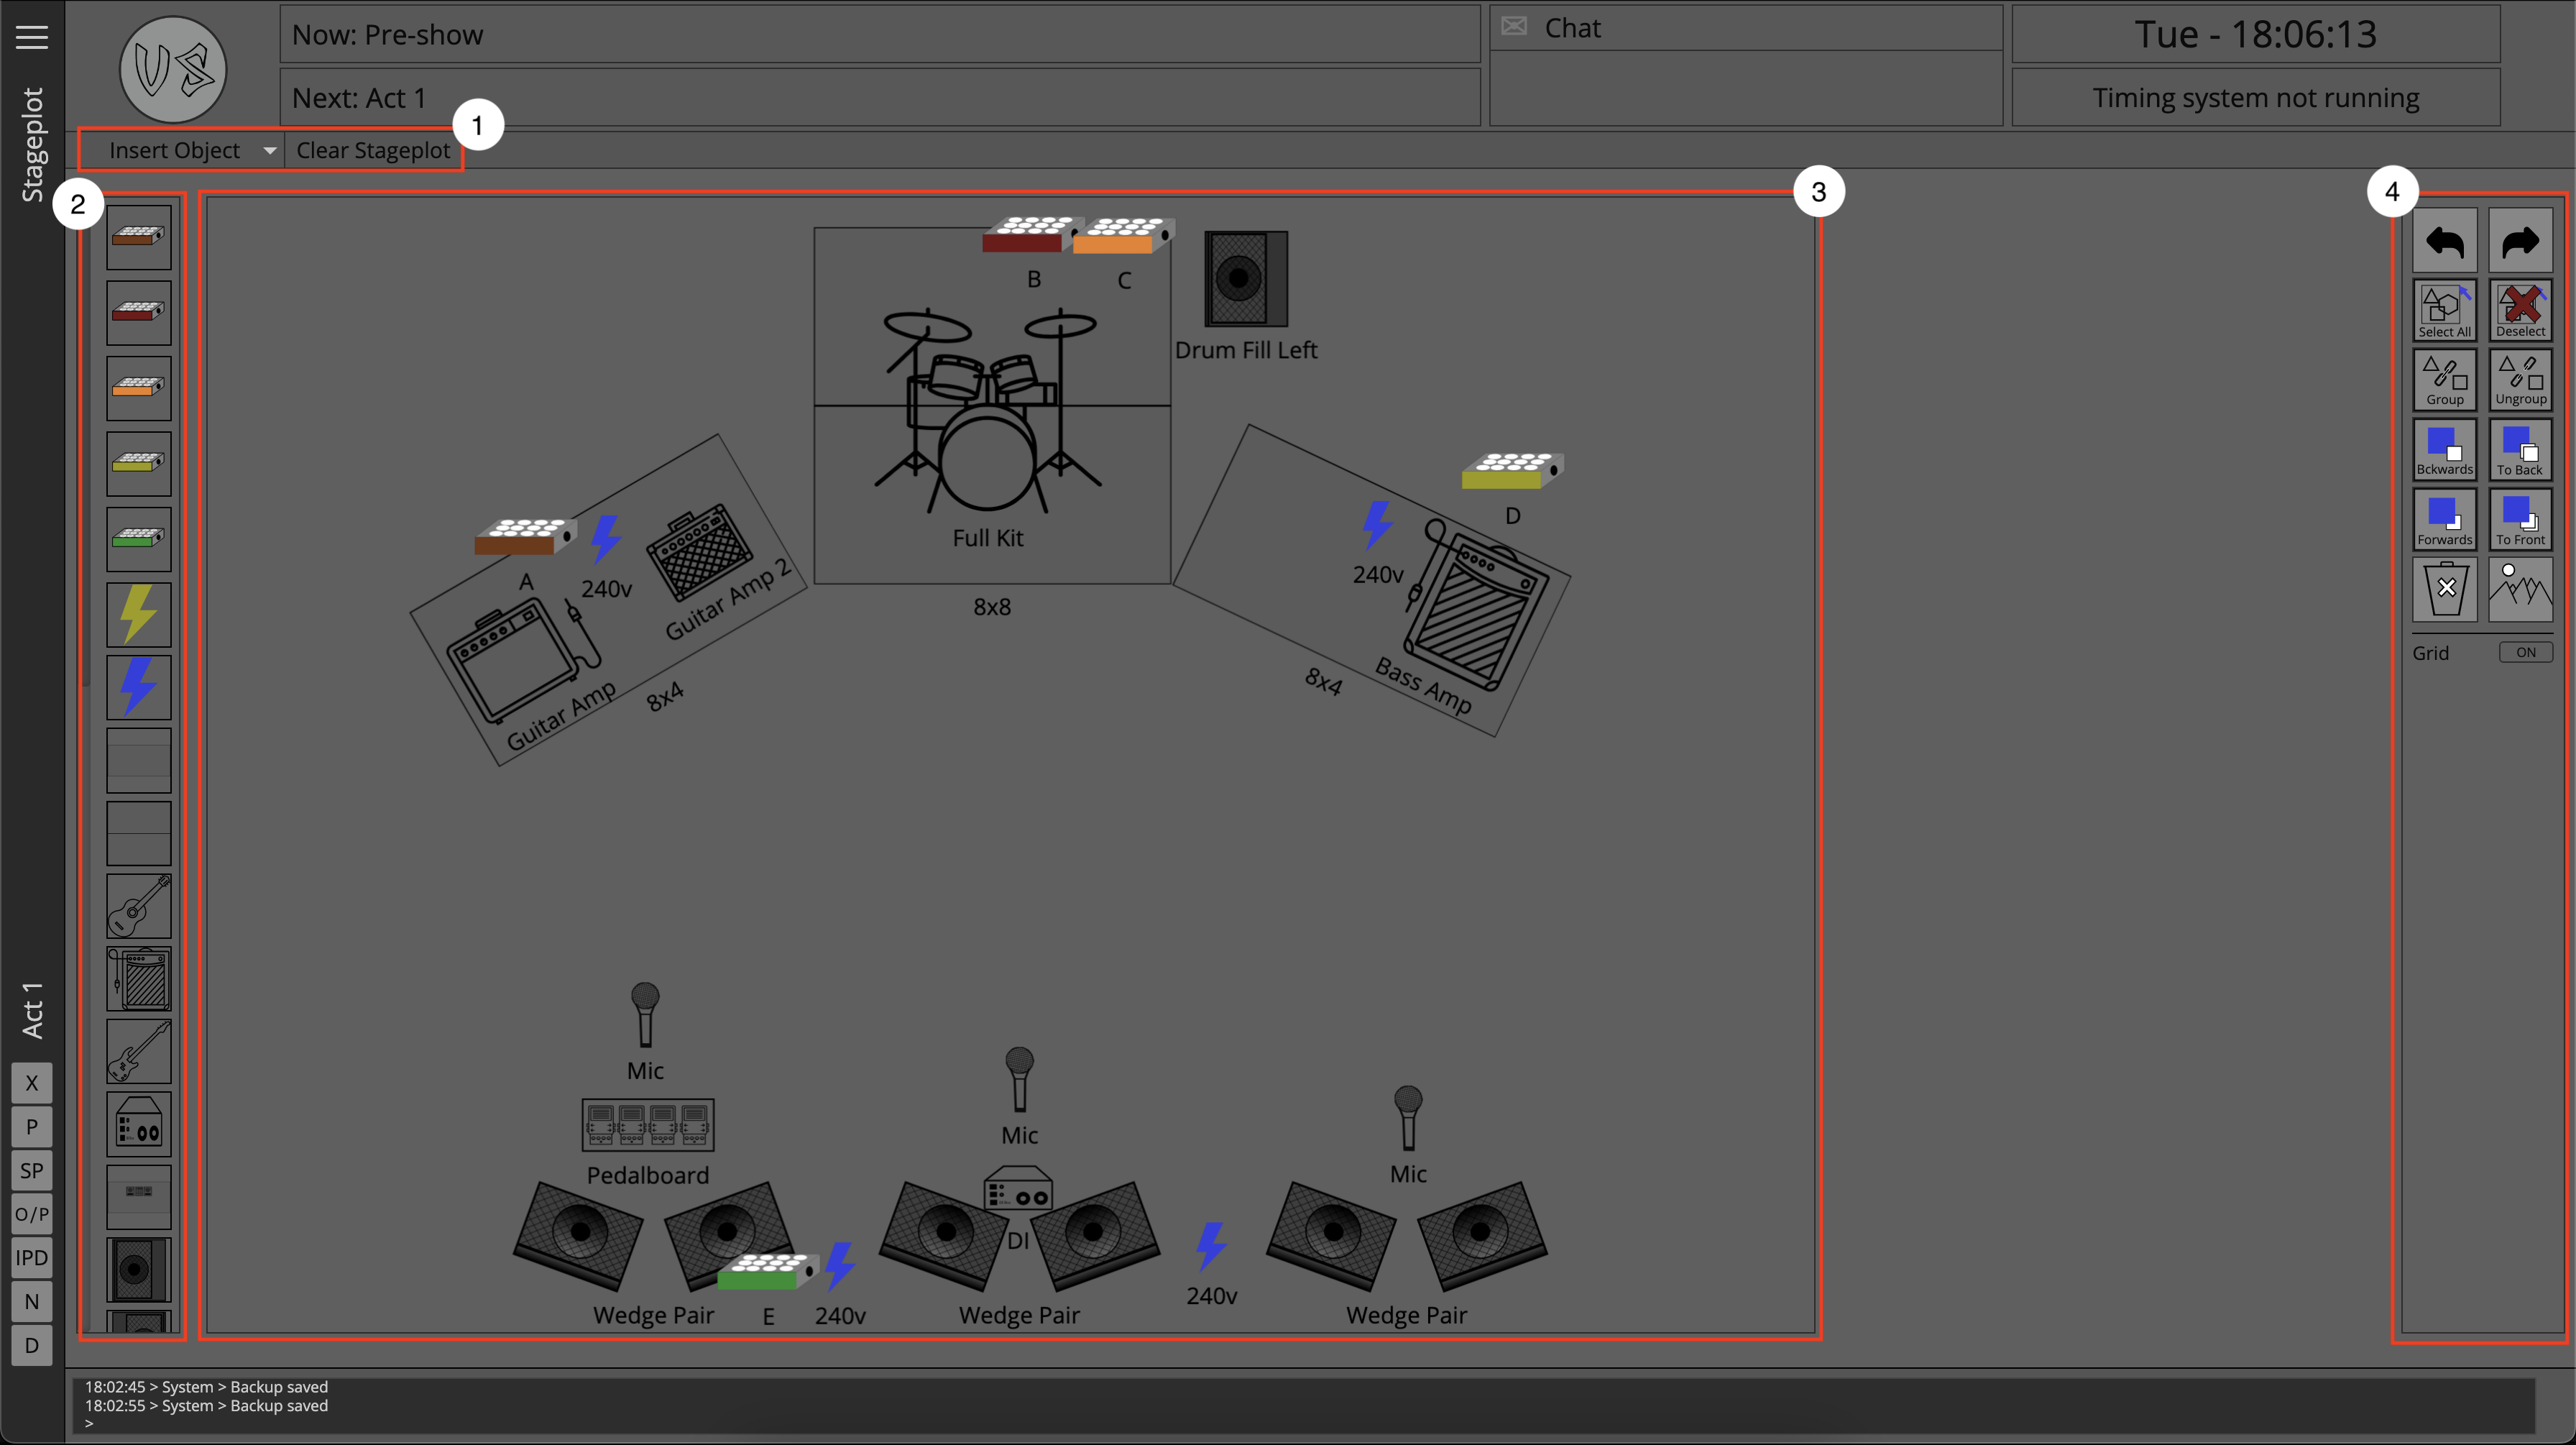Group selected objects
The image size is (2576, 1445).
point(2445,380)
